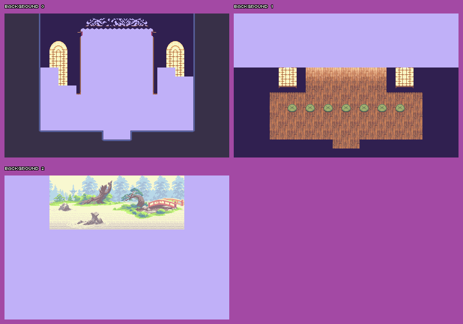Click the "Background 2" label text
463x324 pixels.
pos(25,169)
